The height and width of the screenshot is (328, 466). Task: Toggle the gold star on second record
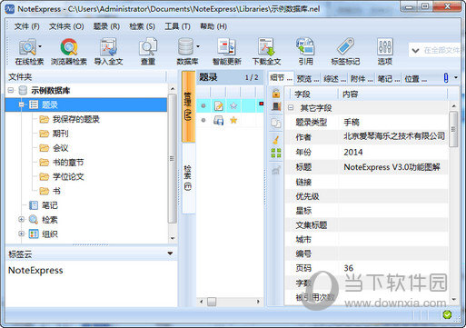tap(233, 120)
